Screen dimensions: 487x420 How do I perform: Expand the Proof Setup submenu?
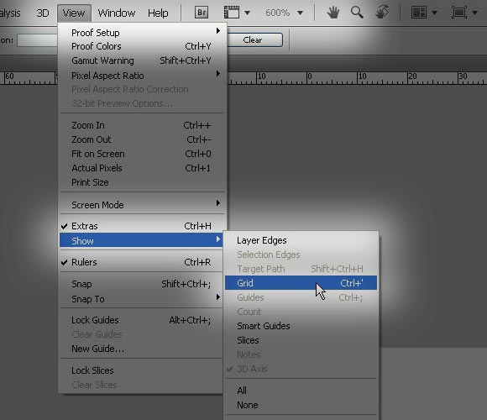click(142, 32)
